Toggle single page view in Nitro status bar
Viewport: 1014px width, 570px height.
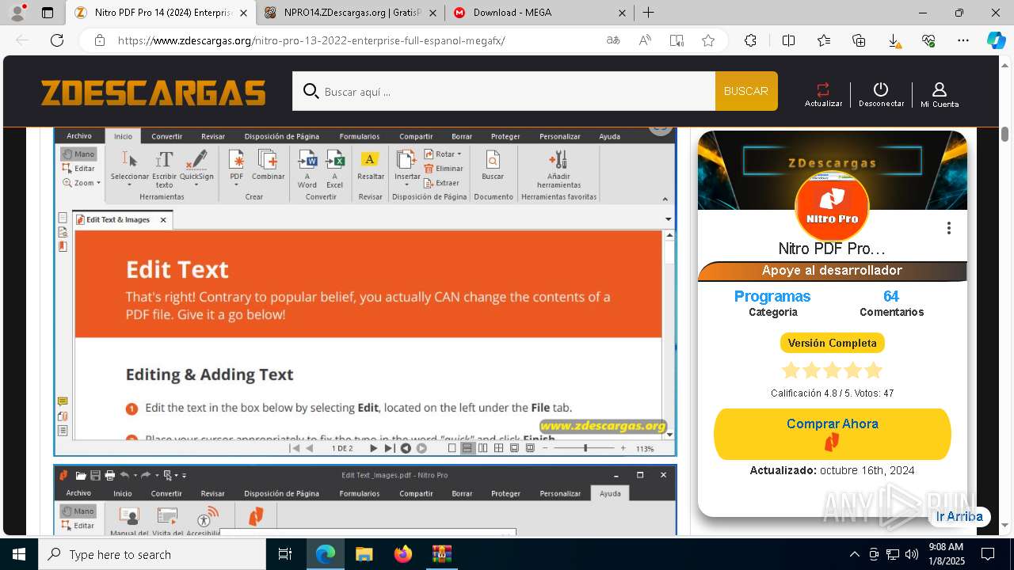click(x=452, y=448)
